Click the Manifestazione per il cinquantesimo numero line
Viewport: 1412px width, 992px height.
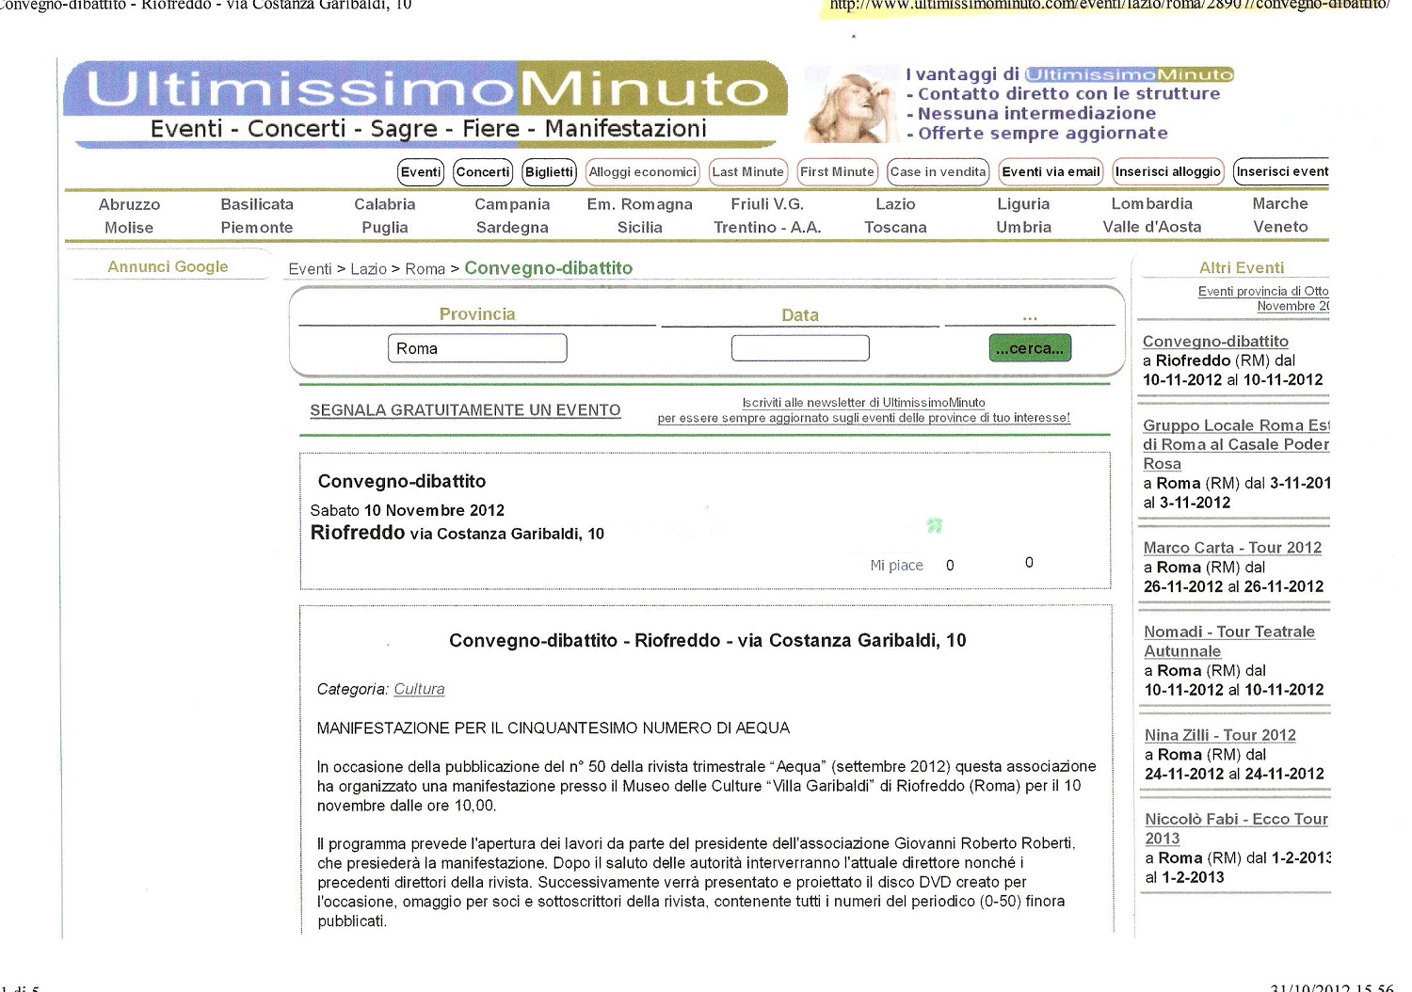pyautogui.click(x=554, y=728)
